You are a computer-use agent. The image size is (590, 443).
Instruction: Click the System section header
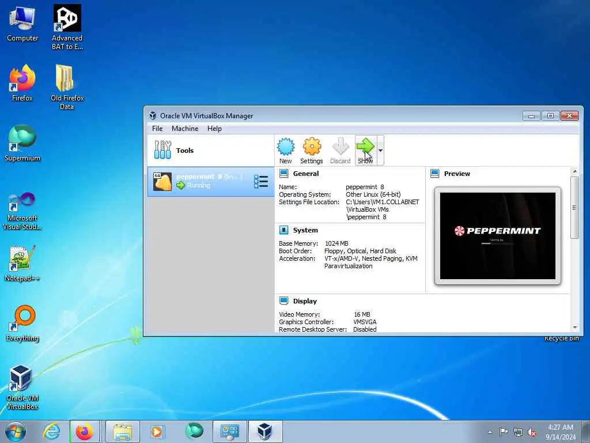(x=305, y=230)
